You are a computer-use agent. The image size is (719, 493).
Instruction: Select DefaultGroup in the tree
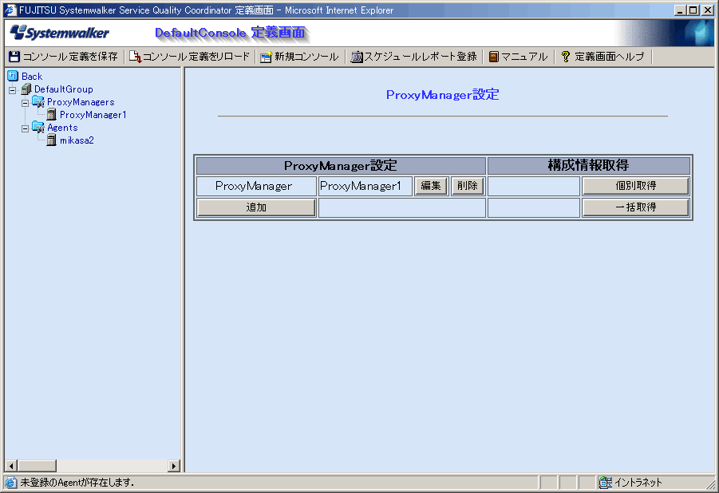pos(64,89)
